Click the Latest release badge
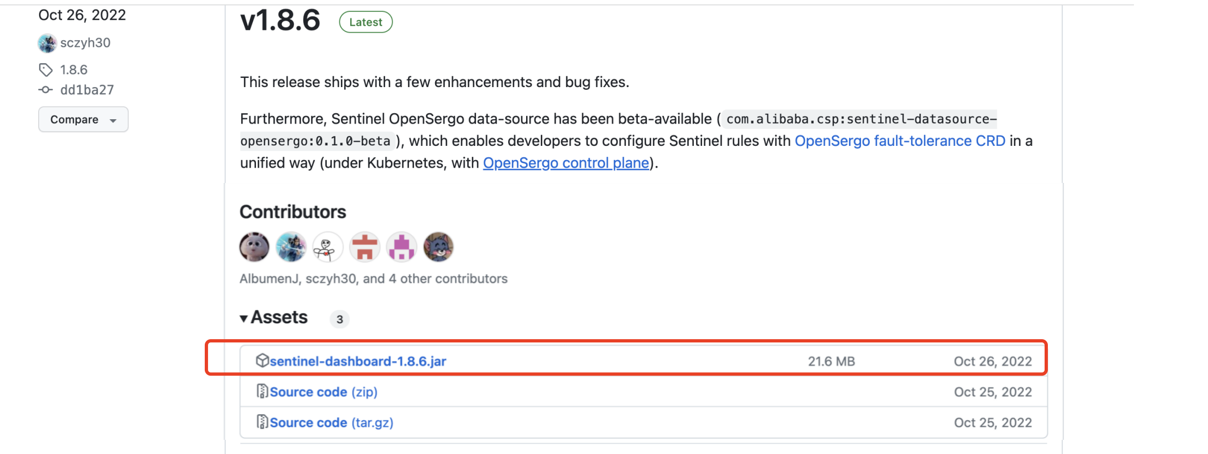Viewport: 1208px width, 454px height. click(366, 22)
